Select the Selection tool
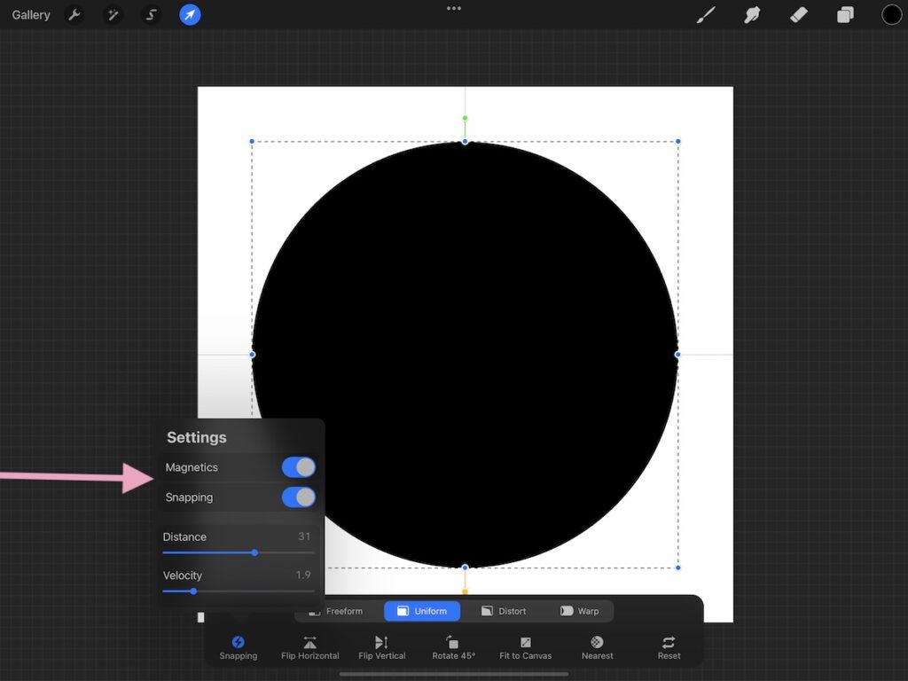Screen dimensions: 908x681 coord(151,14)
